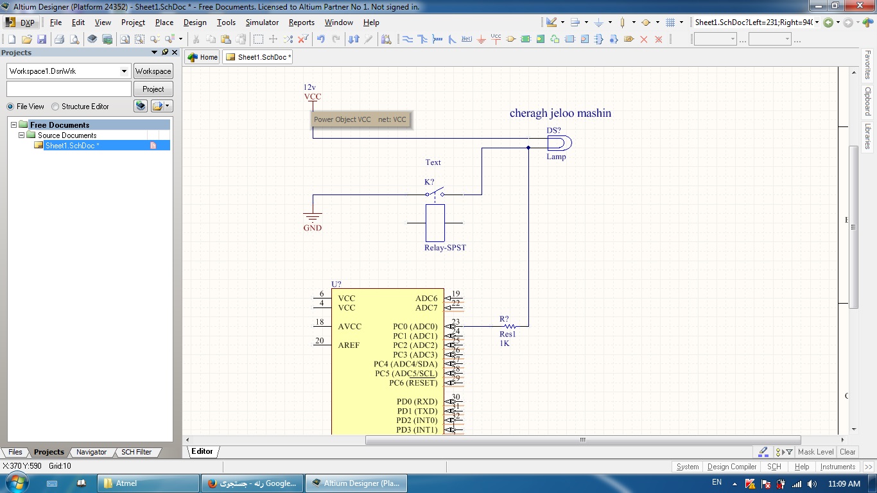Click the green browser Back arrow
877x493 pixels.
tap(828, 22)
